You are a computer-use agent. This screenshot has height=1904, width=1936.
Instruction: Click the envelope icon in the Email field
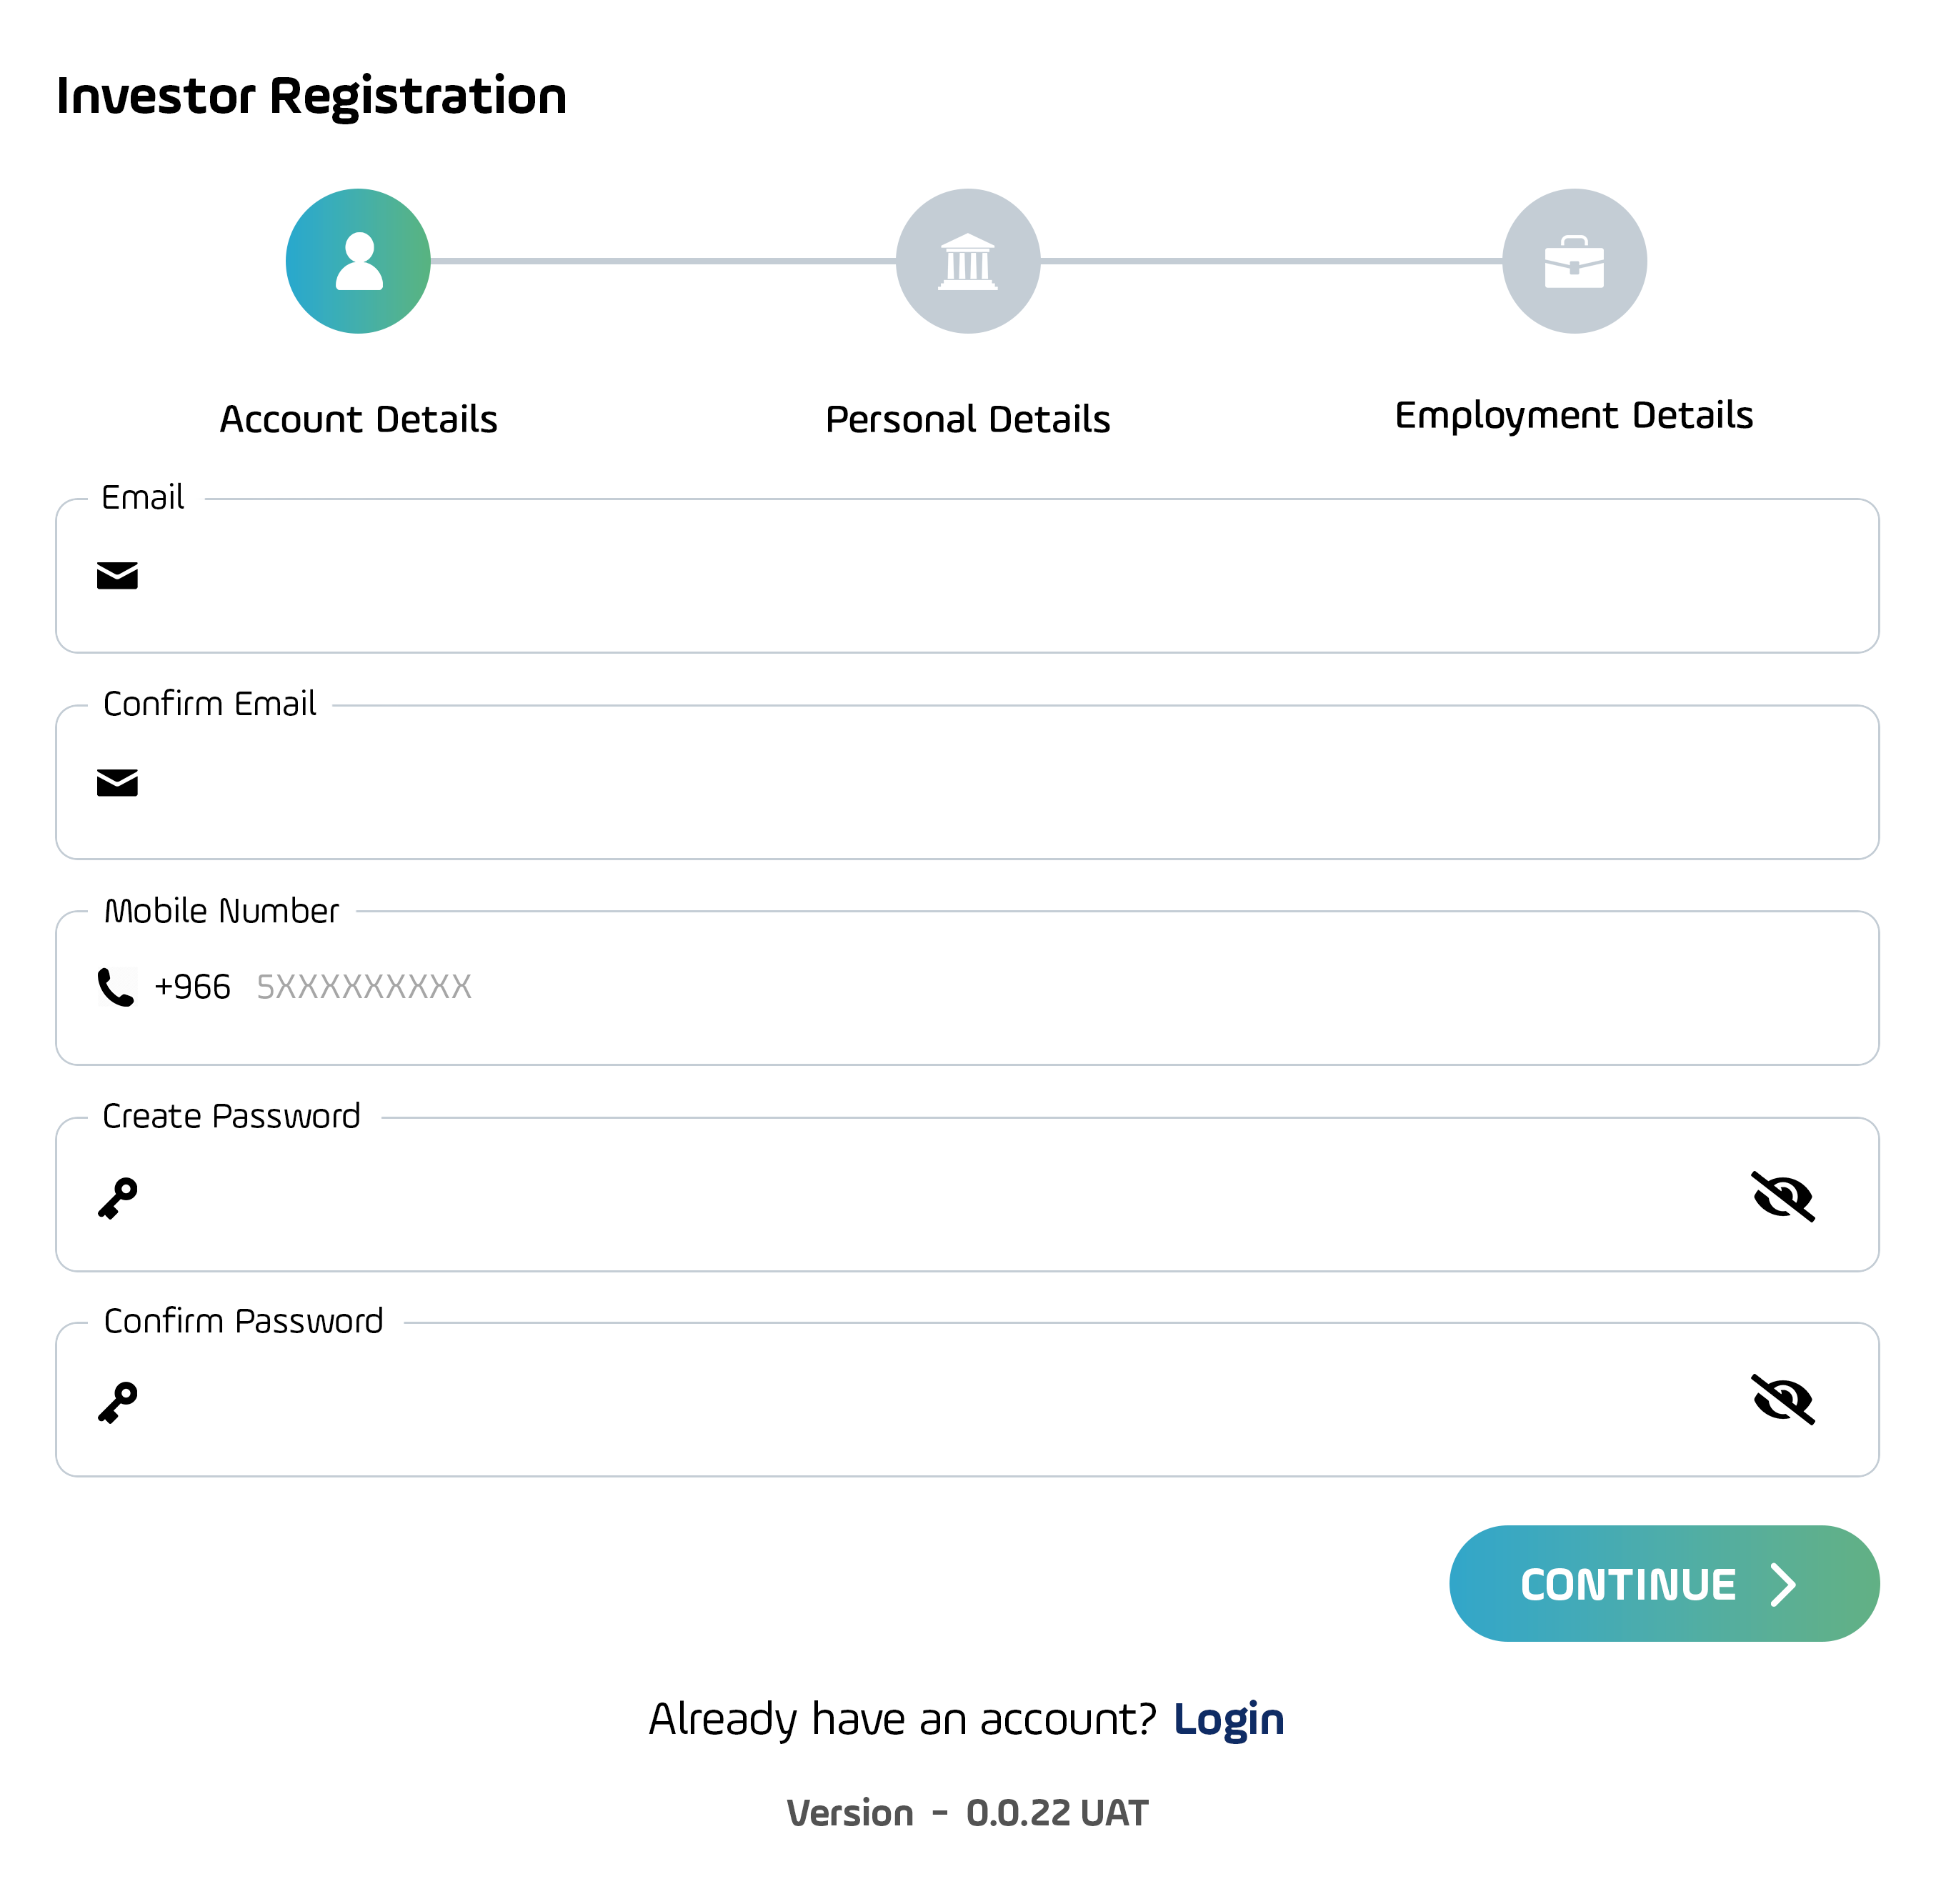point(117,575)
